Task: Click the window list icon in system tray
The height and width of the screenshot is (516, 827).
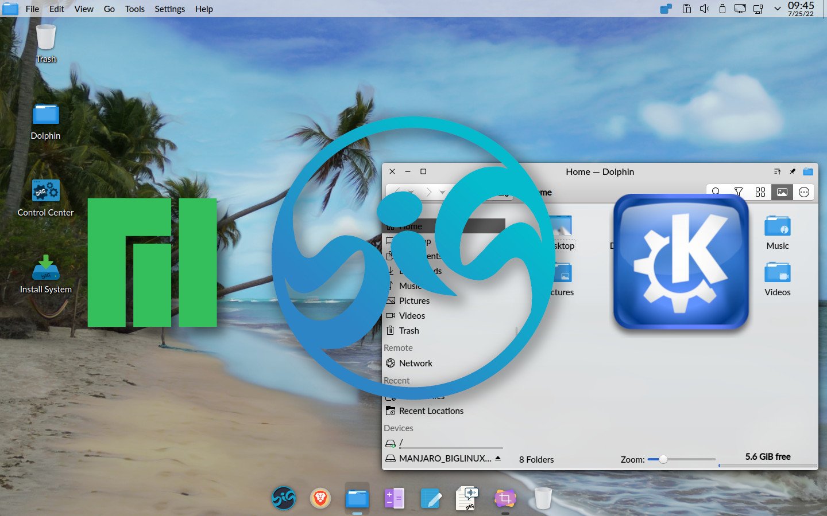Action: (x=666, y=9)
